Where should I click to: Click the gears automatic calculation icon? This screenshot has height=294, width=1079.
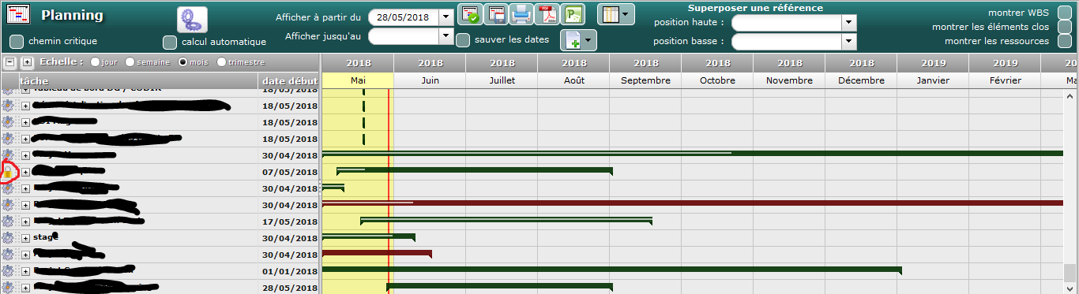(192, 19)
